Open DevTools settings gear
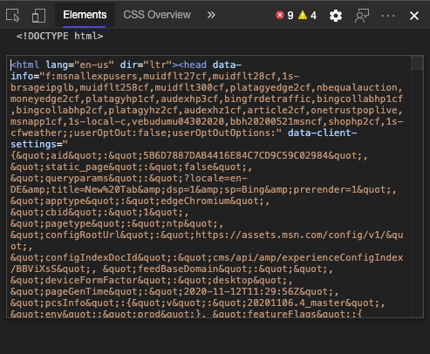The width and height of the screenshot is (430, 354). [336, 16]
